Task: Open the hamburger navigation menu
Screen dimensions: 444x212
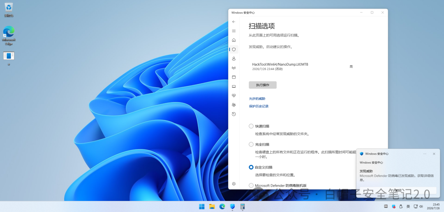Action: coord(234,31)
